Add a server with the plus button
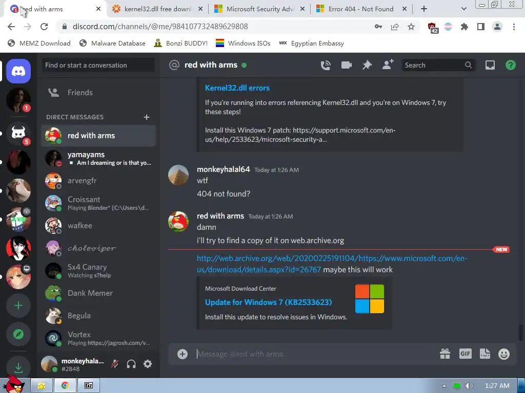The image size is (525, 393). (x=18, y=305)
